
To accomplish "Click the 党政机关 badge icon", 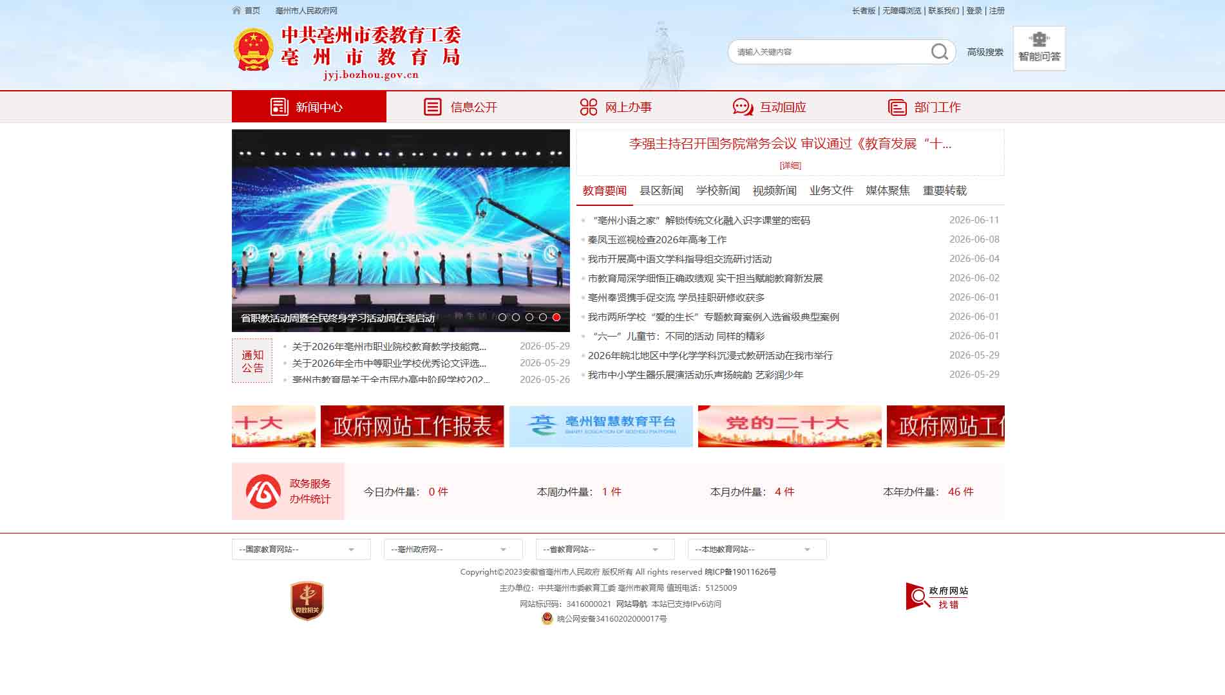I will click(307, 601).
